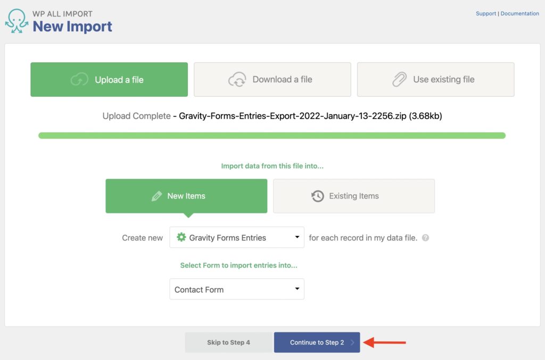
Task: Click the paperclip icon on Use existing file
Action: click(x=399, y=79)
